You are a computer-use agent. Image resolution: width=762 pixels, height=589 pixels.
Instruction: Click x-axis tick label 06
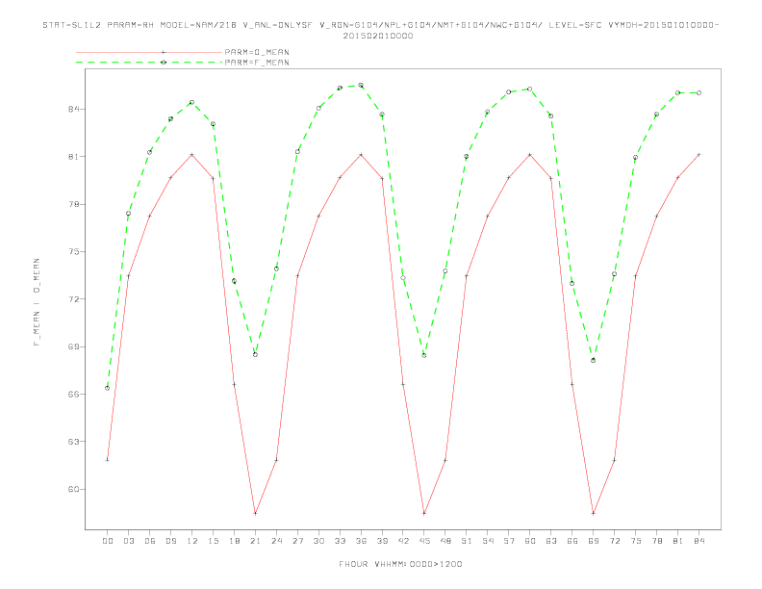150,541
